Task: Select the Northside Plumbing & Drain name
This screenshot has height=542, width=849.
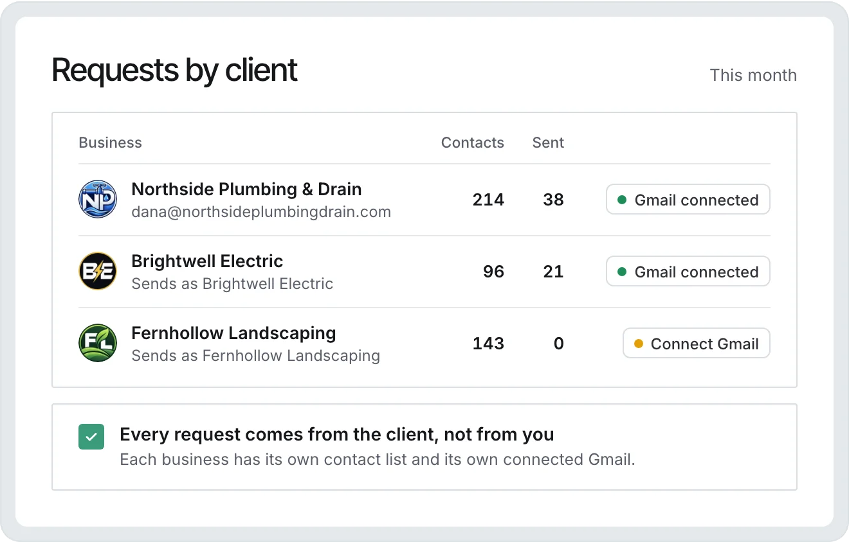Action: click(246, 189)
